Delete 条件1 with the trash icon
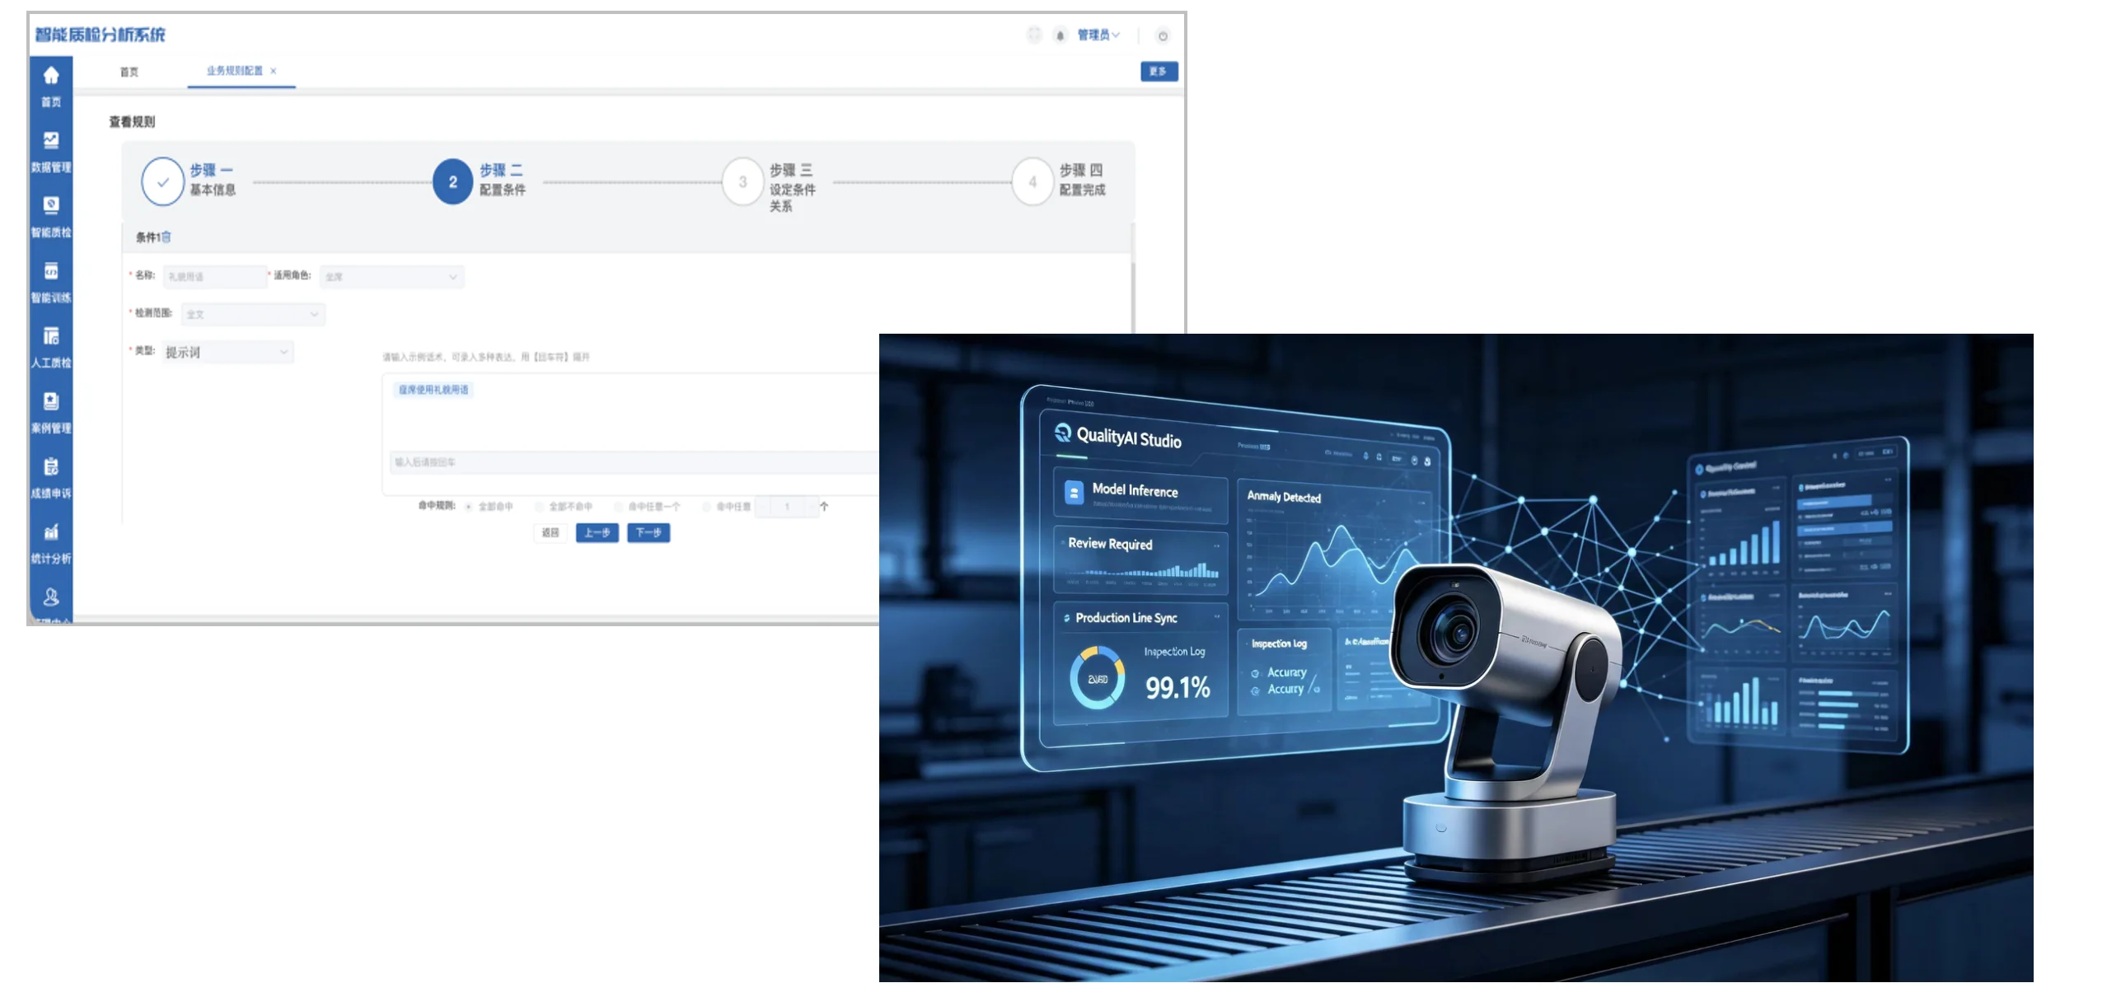The image size is (2107, 997). click(166, 237)
